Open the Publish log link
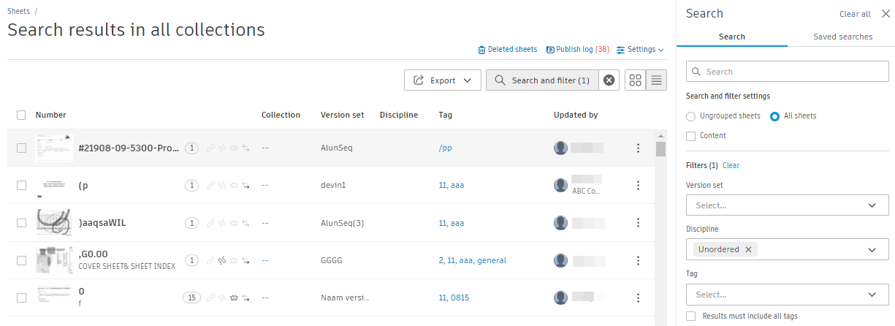895x326 pixels. (x=578, y=50)
